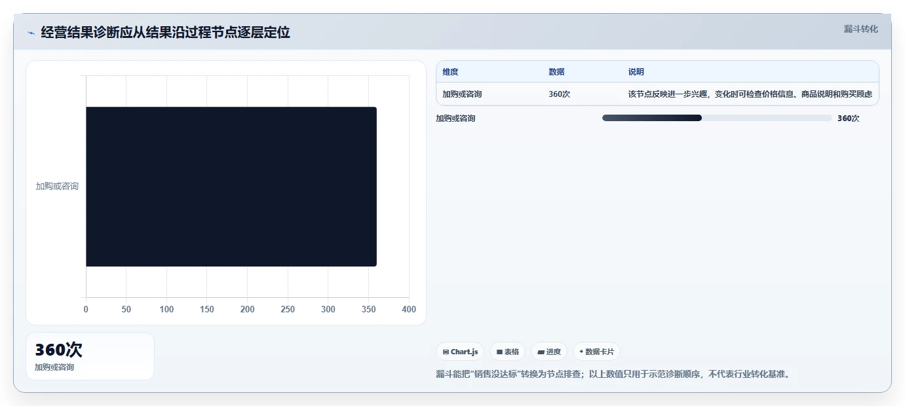This screenshot has width=905, height=406.
Task: Select the 进度 chip
Action: (549, 352)
